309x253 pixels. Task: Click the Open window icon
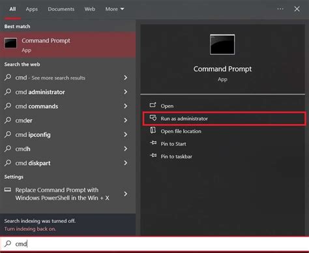tap(153, 105)
